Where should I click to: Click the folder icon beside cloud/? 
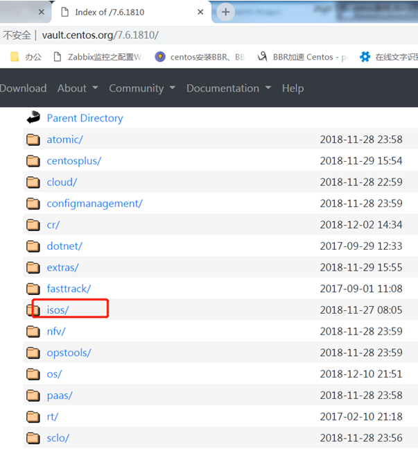coord(33,182)
